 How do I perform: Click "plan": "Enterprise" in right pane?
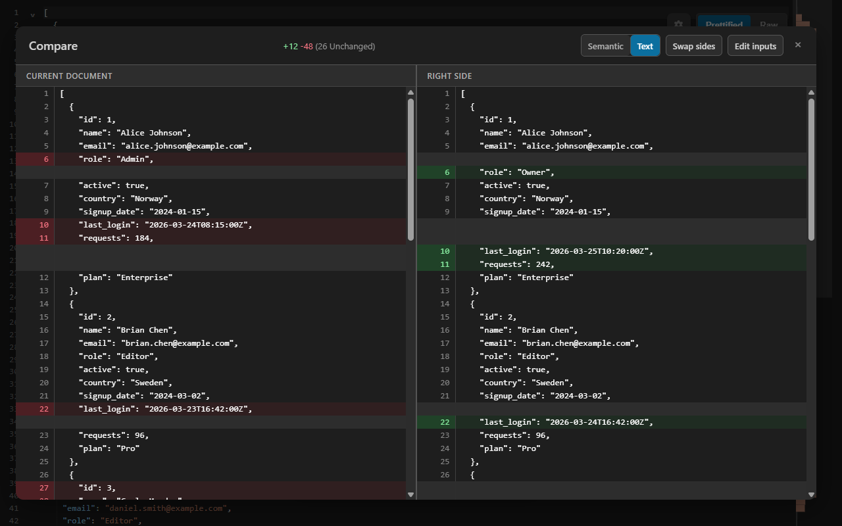tap(526, 277)
